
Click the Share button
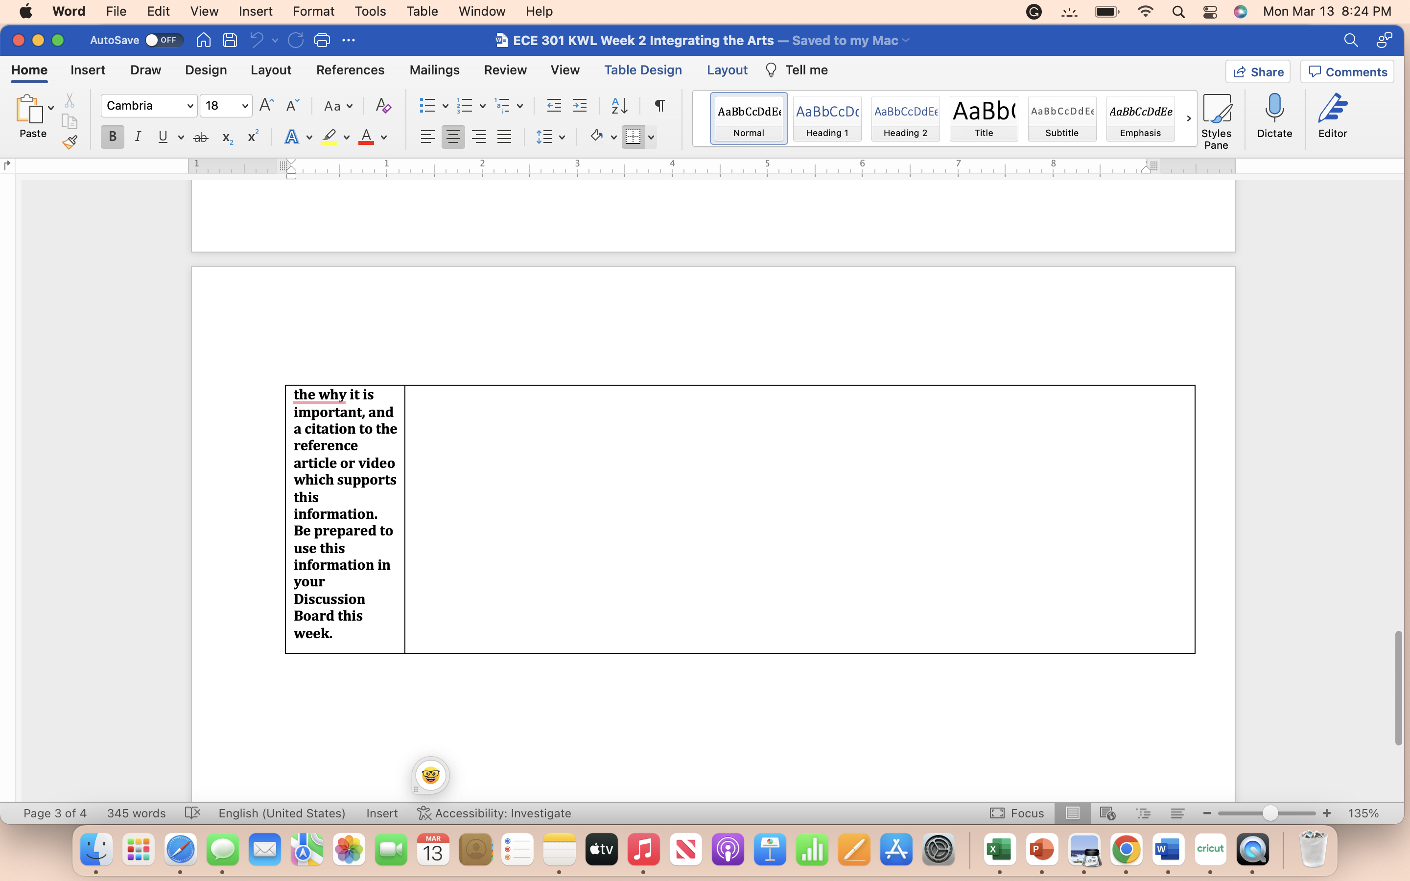point(1258,71)
